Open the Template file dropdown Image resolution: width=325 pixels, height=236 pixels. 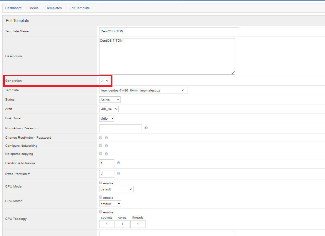click(144, 91)
